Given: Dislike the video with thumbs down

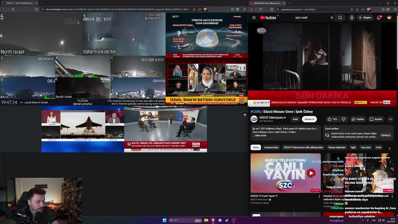Looking at the screenshot, I should click(x=344, y=119).
